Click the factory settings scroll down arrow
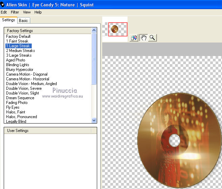The image size is (222, 189). (94, 120)
